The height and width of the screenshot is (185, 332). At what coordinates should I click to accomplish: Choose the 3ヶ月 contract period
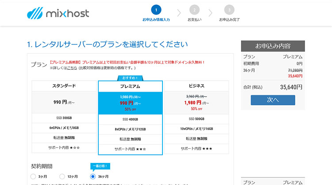click(x=33, y=176)
